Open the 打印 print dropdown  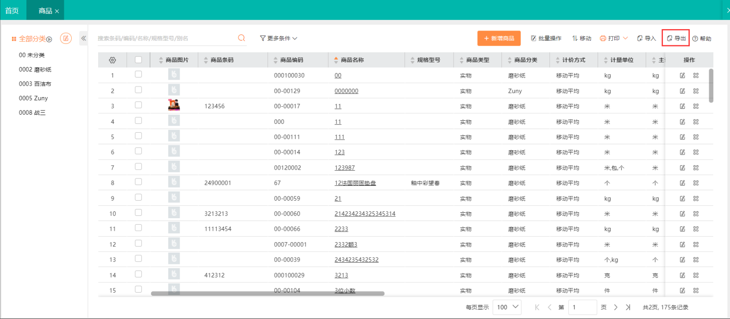coord(614,38)
